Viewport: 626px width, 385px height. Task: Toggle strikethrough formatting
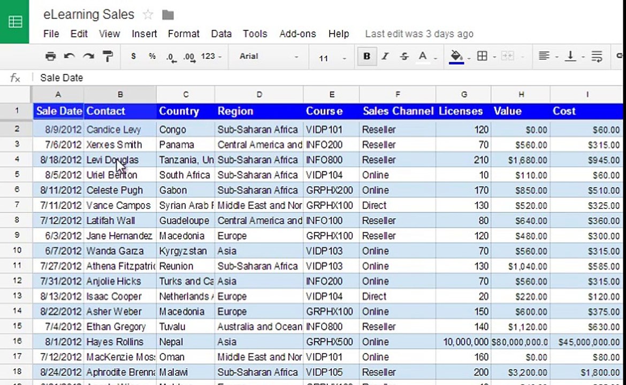pyautogui.click(x=404, y=56)
